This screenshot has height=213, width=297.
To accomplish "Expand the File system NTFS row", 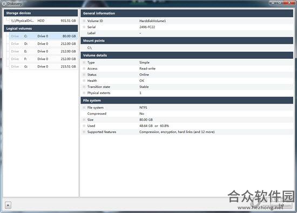I will pos(84,107).
